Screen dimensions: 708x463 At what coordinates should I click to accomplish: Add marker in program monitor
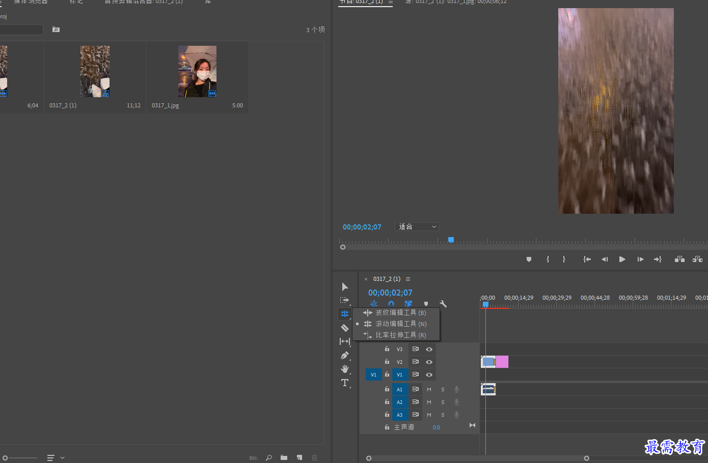(529, 259)
